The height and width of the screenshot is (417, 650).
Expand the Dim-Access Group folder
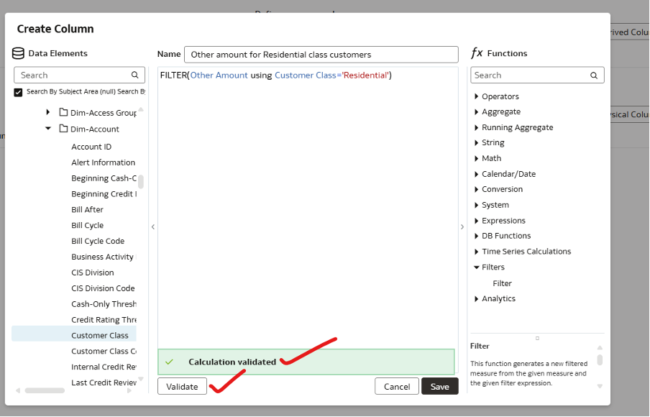48,112
